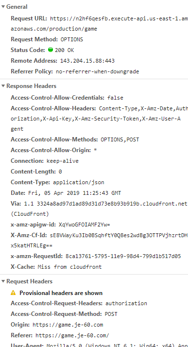Viewport: 188px width, 347px height.
Task: Click the green 200 OK status icon
Action: (51, 50)
